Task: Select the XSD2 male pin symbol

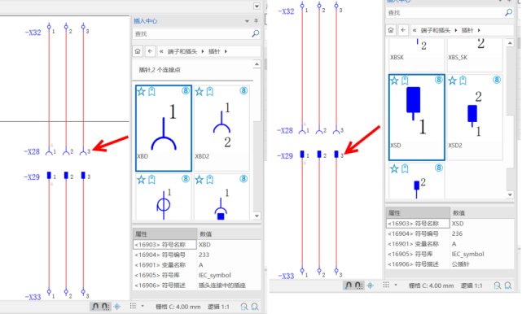Action: click(x=475, y=117)
